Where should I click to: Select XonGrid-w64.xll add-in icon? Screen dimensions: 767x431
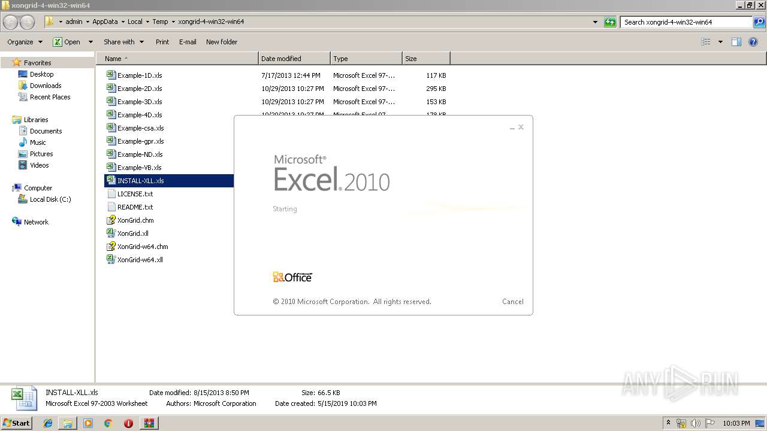tap(111, 259)
